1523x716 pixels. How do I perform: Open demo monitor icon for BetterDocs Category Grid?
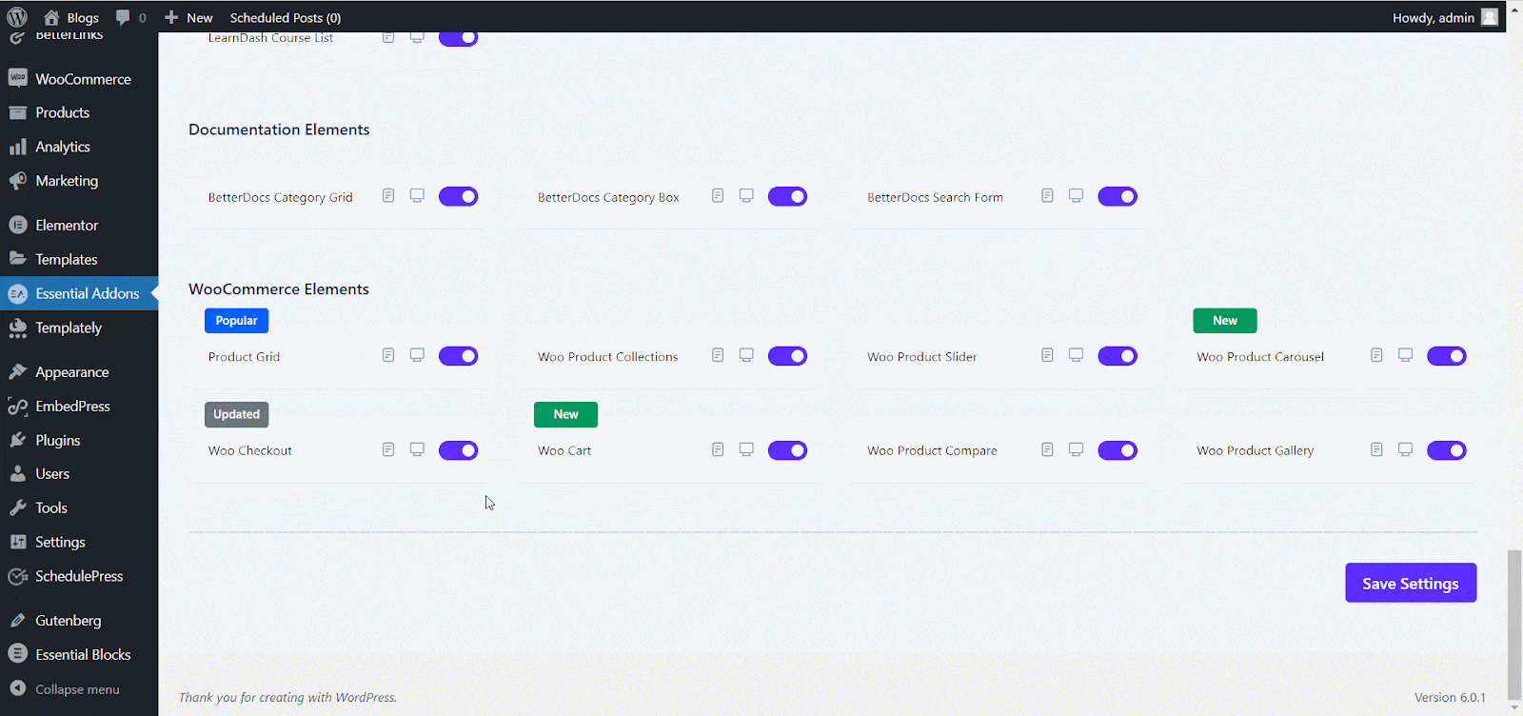[x=417, y=195]
